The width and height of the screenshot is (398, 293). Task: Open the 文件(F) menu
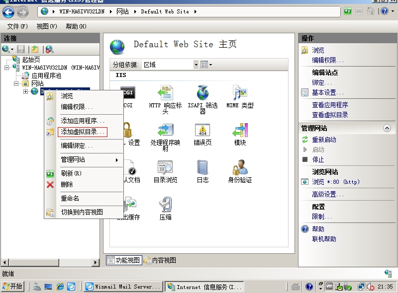[17, 26]
